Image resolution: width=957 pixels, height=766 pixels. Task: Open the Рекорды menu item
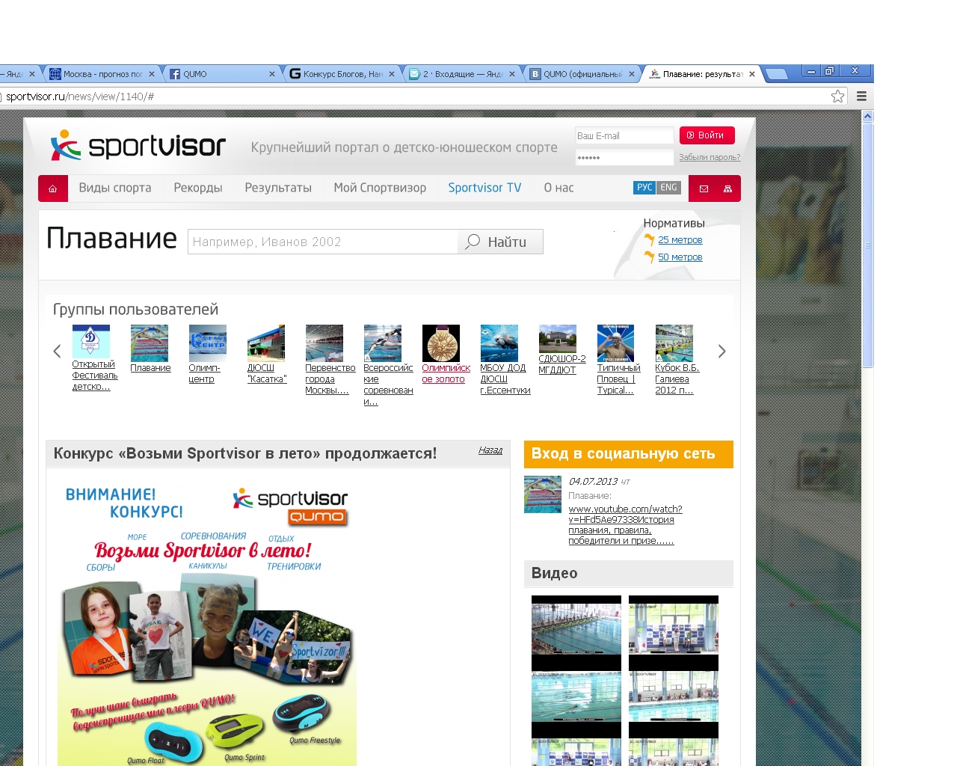(198, 188)
